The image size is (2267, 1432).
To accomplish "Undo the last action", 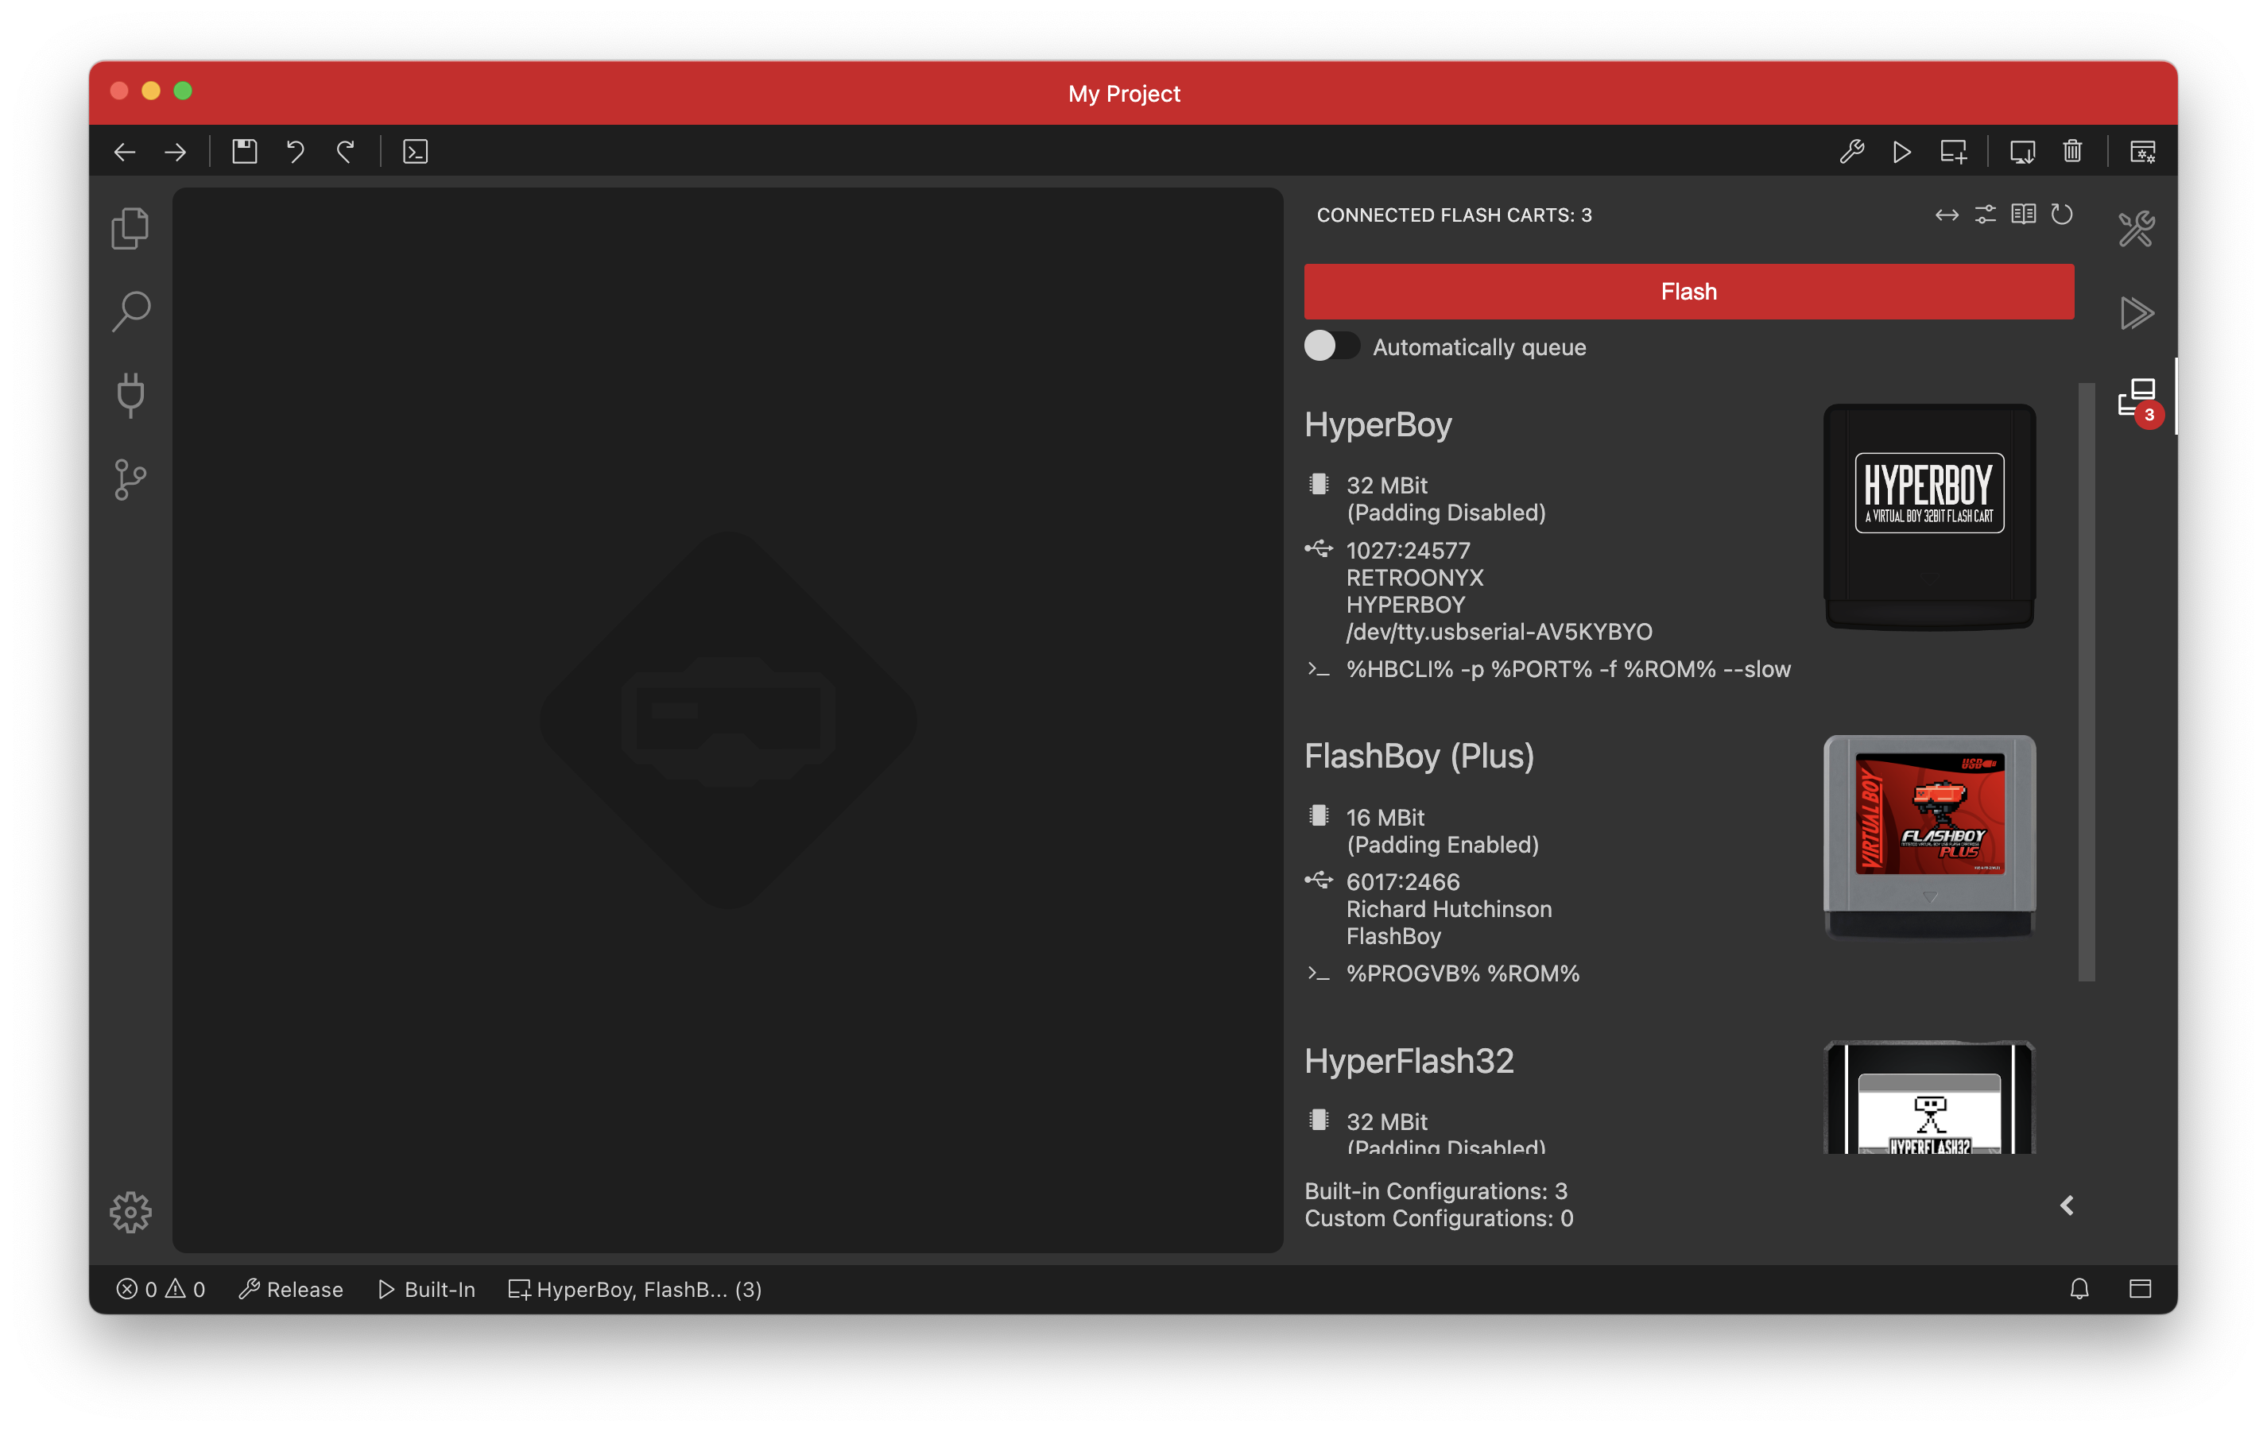I will pyautogui.click(x=296, y=152).
